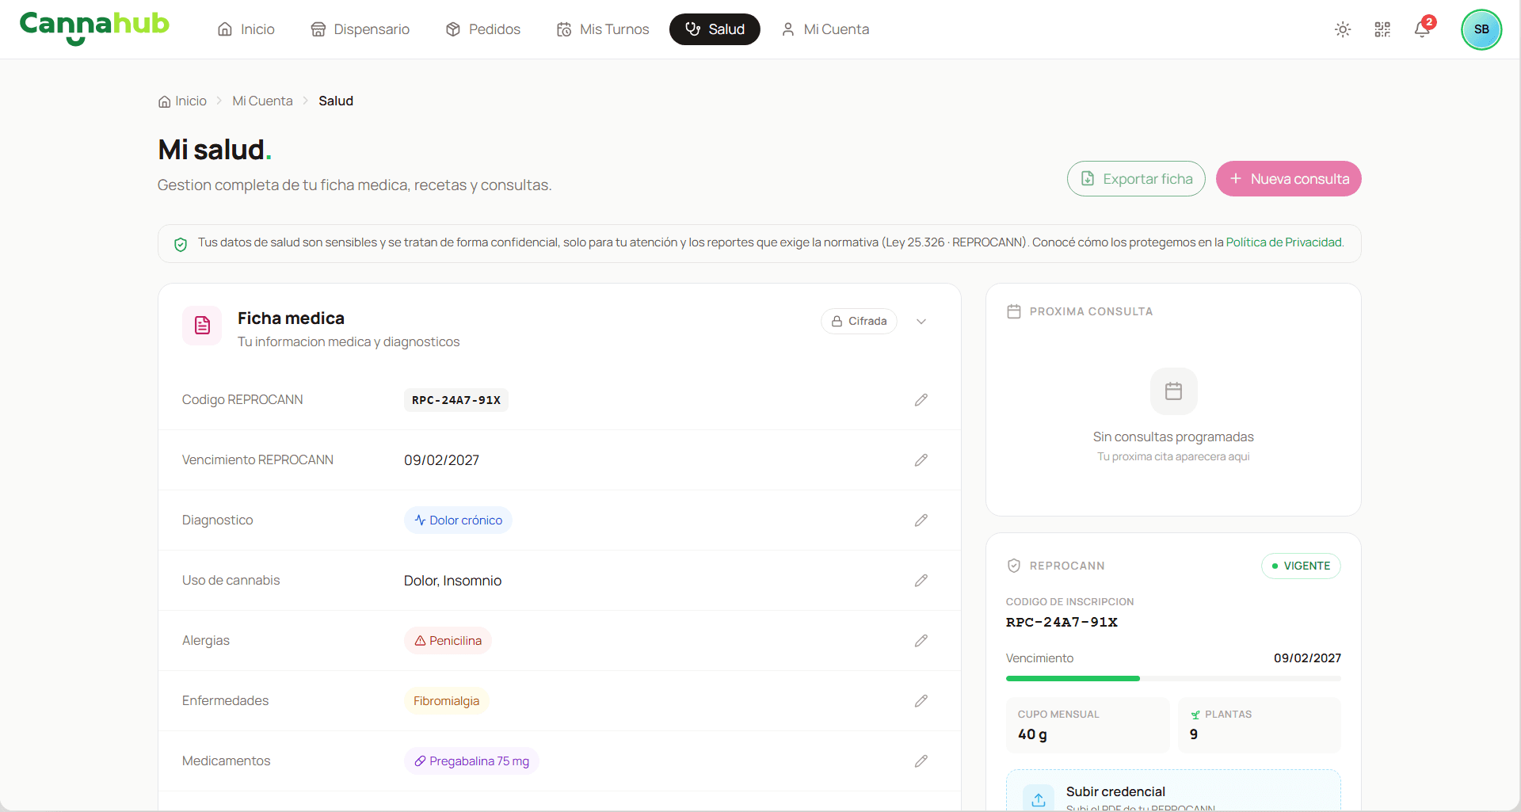This screenshot has height=812, width=1521.
Task: Collapse the Ficha medica section chevron
Action: (x=921, y=322)
